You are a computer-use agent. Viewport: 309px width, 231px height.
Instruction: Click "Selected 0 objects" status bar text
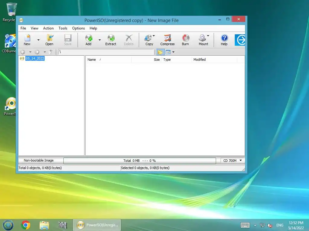(145, 168)
